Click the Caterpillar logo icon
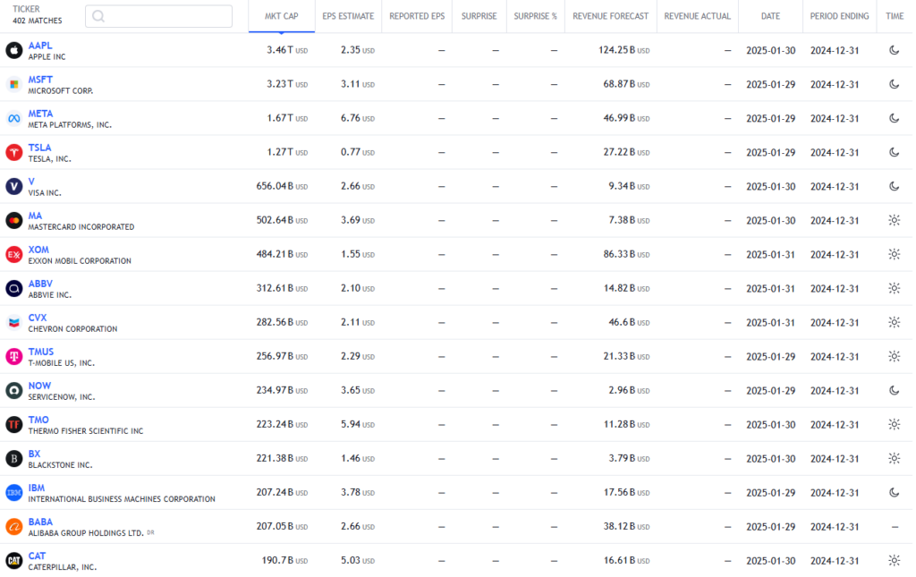This screenshot has height=577, width=916. click(14, 561)
